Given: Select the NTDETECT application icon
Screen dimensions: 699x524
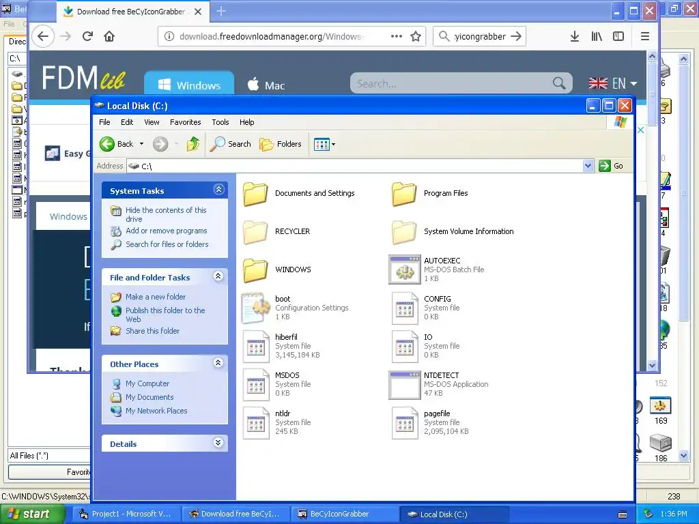Looking at the screenshot, I should click(404, 385).
